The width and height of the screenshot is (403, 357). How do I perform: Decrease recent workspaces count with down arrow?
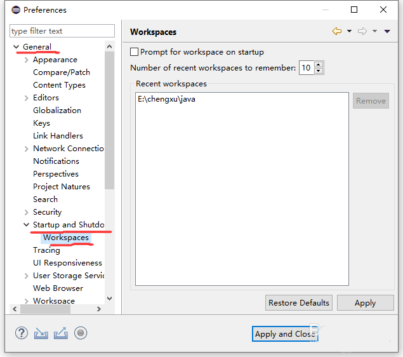click(x=319, y=71)
